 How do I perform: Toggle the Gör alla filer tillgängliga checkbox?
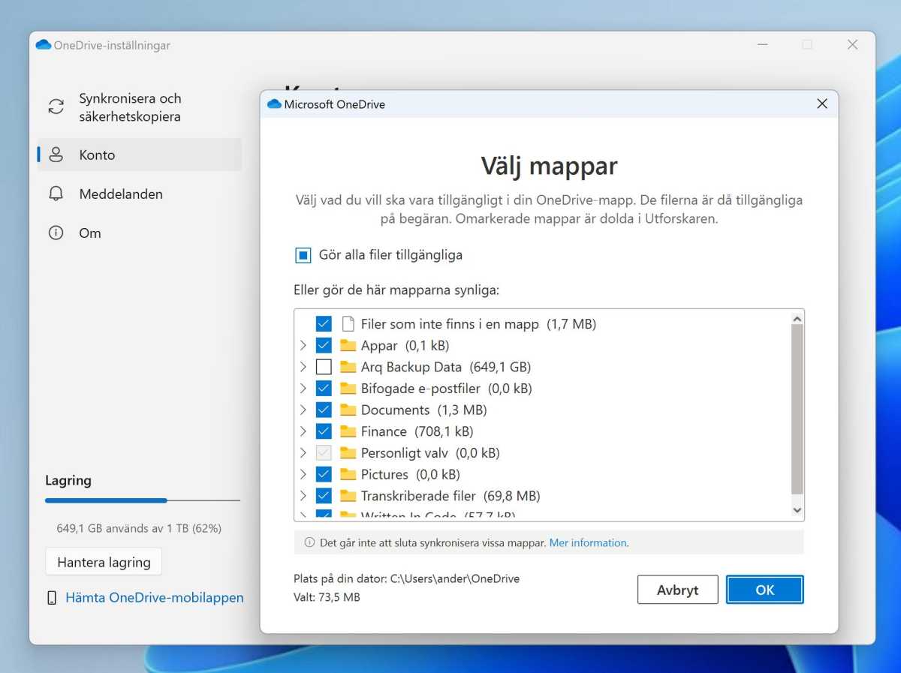[303, 255]
